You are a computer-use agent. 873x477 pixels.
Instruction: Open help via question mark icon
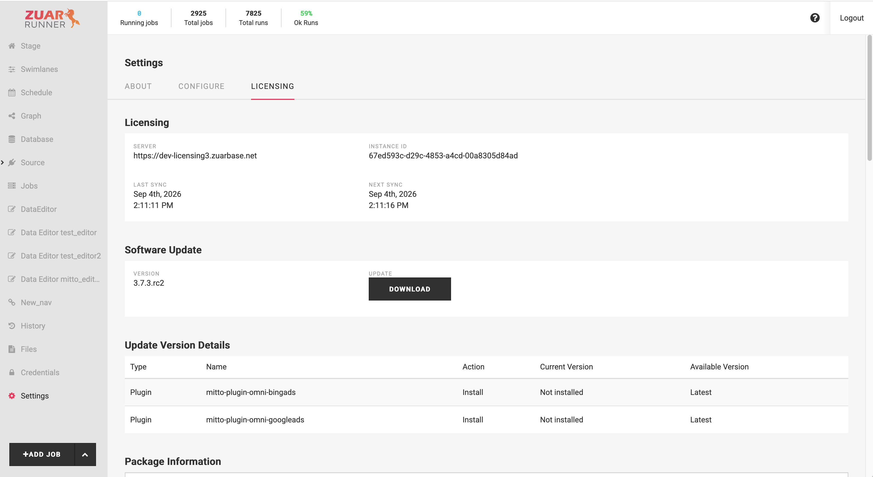tap(815, 18)
